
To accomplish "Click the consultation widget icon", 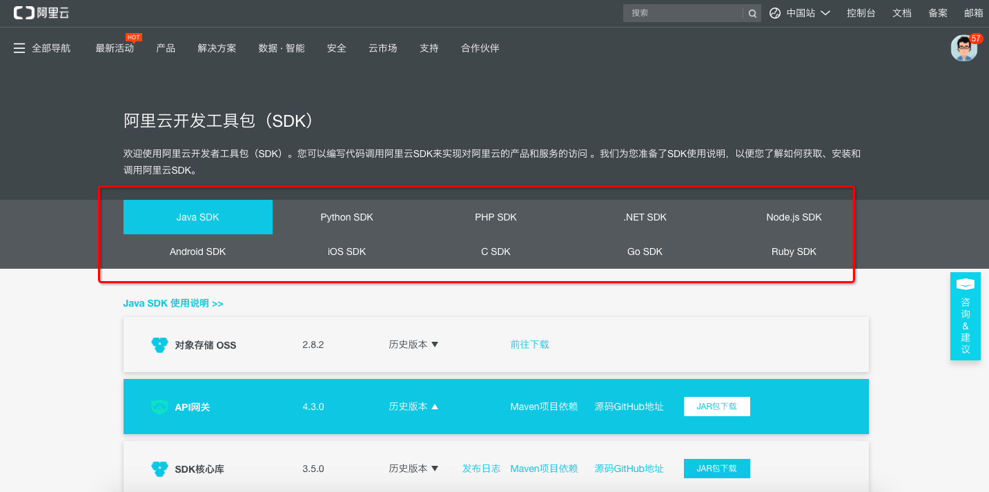I will tap(965, 284).
